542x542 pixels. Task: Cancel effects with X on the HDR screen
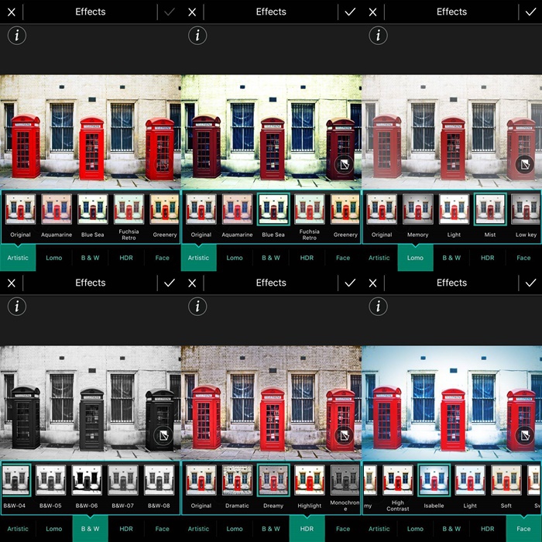coord(192,283)
